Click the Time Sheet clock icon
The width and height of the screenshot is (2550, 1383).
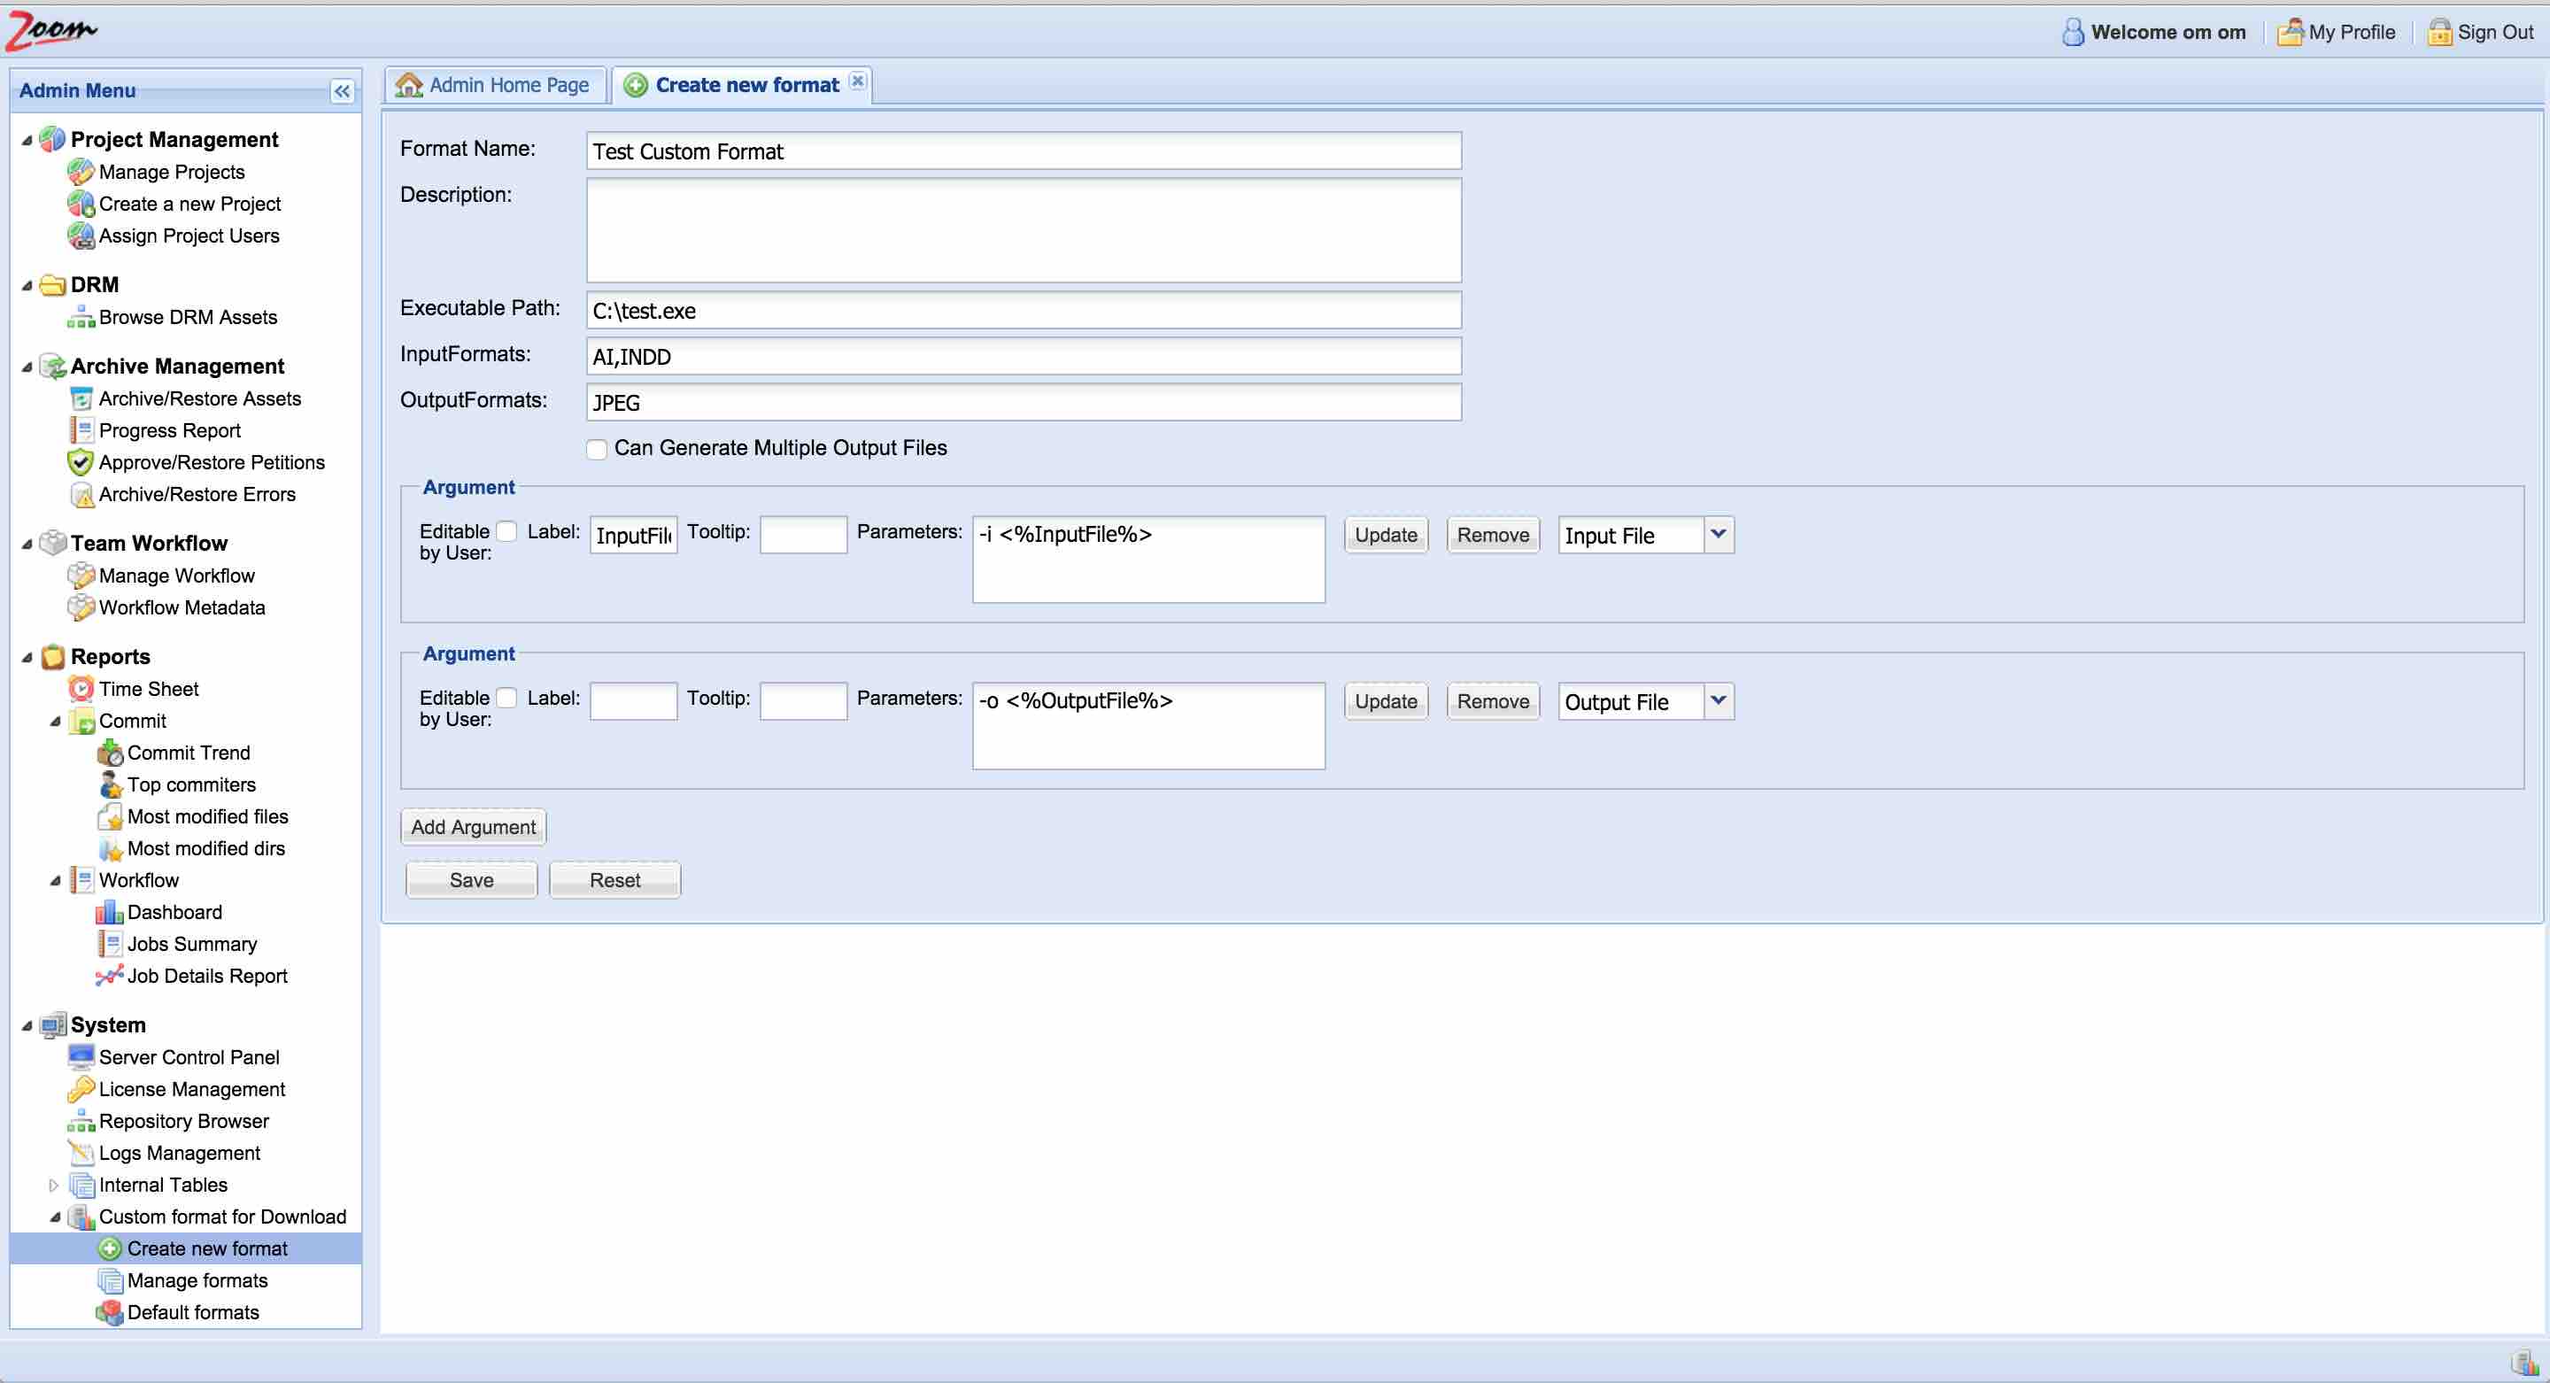[81, 689]
